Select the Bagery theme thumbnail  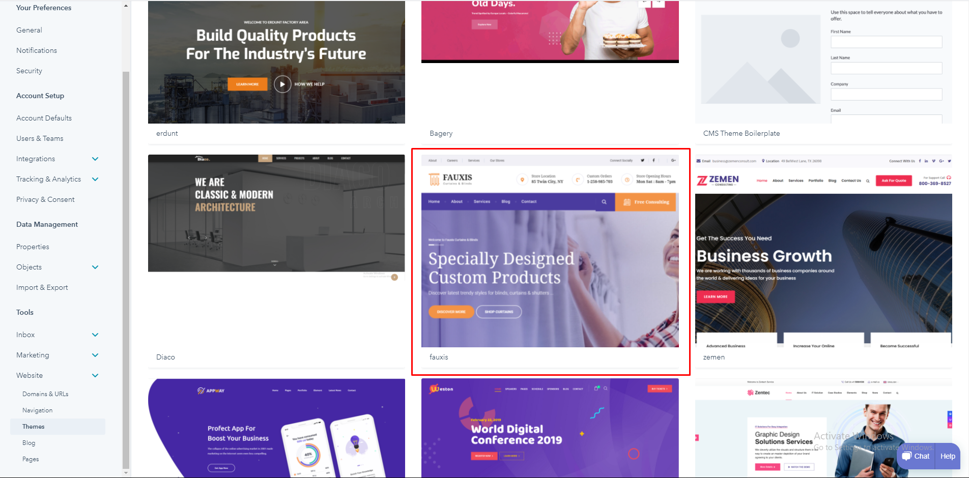pyautogui.click(x=550, y=32)
